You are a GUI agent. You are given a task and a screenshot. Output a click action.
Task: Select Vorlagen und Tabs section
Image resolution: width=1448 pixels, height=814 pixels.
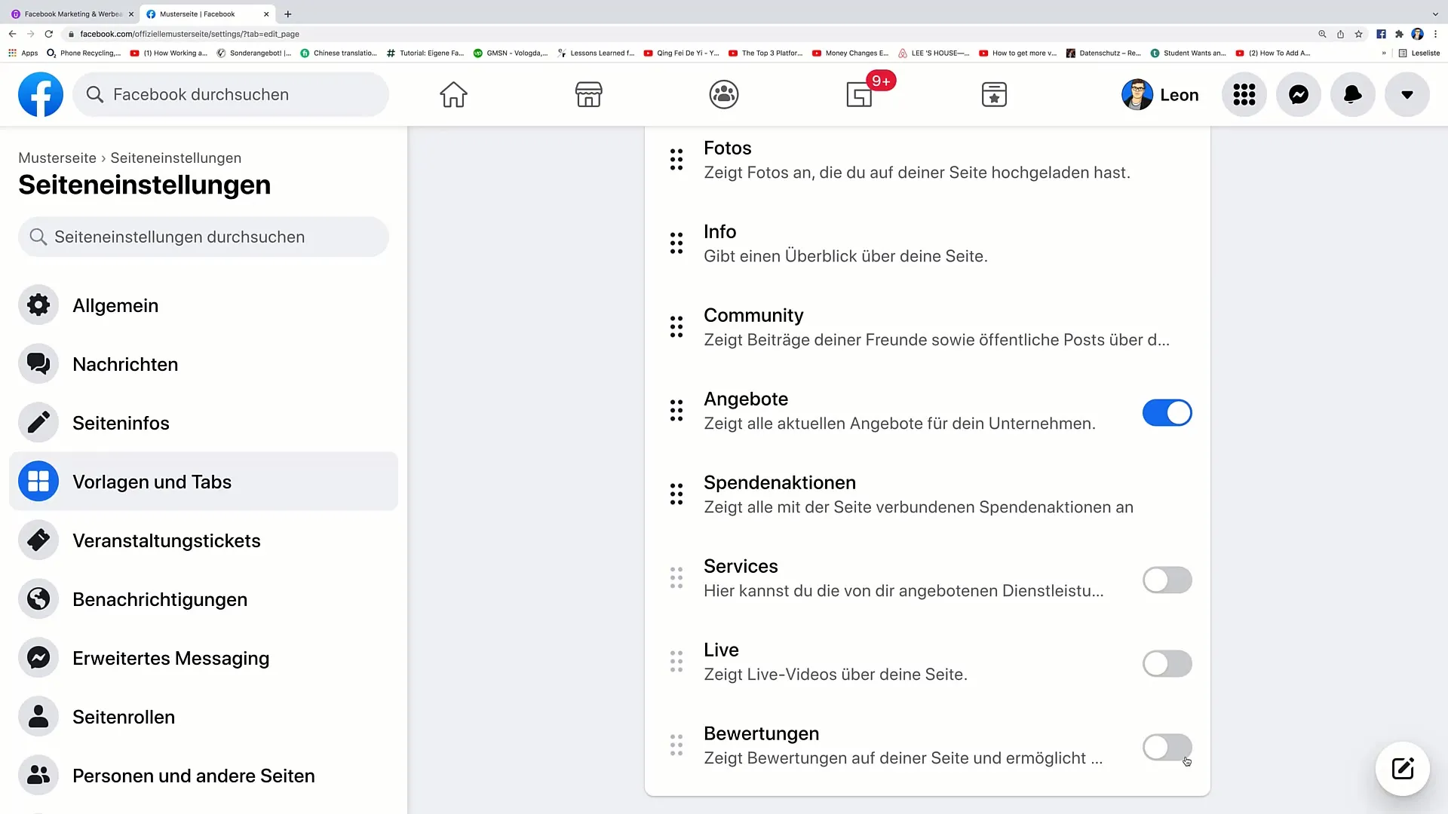click(x=204, y=482)
